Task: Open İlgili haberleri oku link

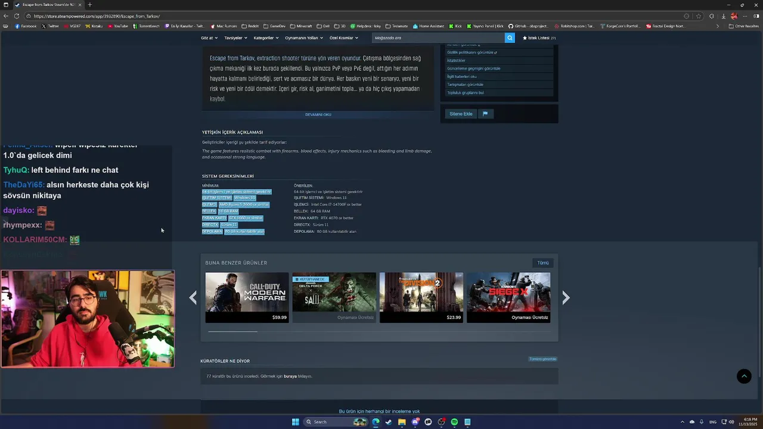Action: click(462, 76)
